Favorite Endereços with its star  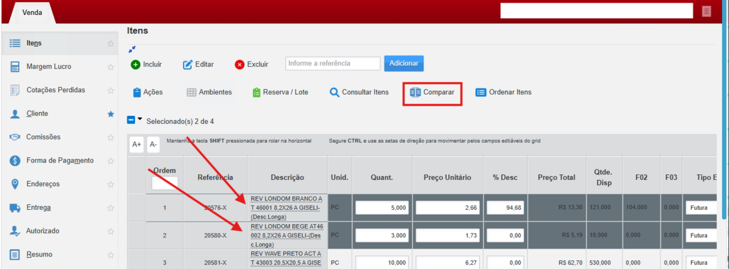tap(111, 184)
